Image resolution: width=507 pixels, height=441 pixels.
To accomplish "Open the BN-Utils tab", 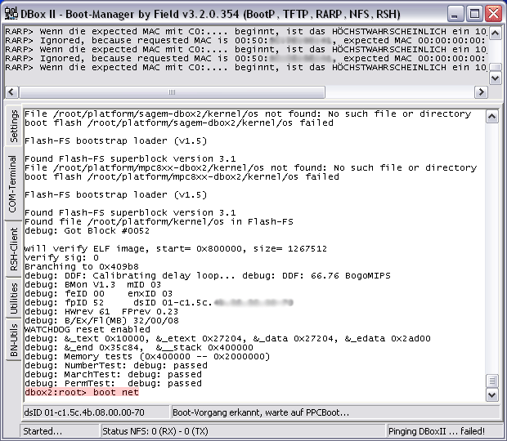I will [13, 340].
